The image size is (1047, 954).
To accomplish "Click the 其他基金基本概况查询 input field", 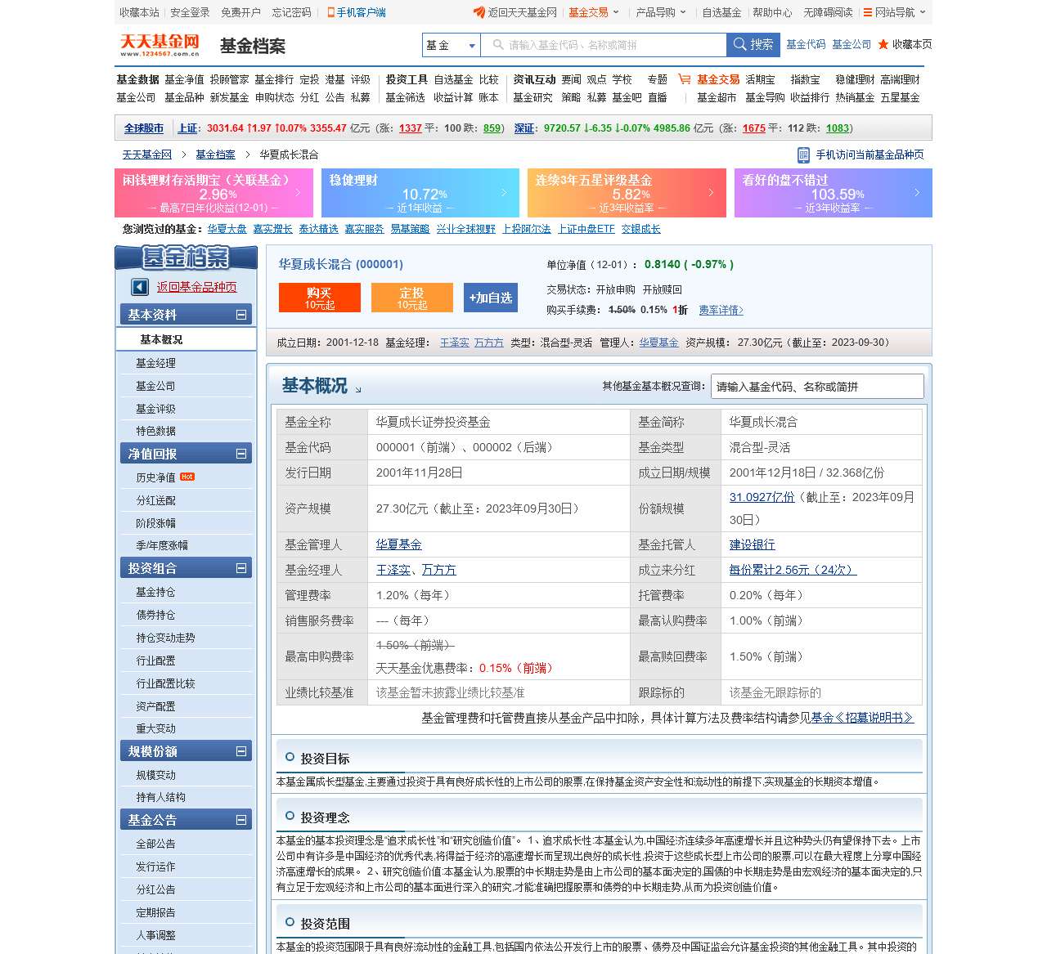I will pos(817,387).
